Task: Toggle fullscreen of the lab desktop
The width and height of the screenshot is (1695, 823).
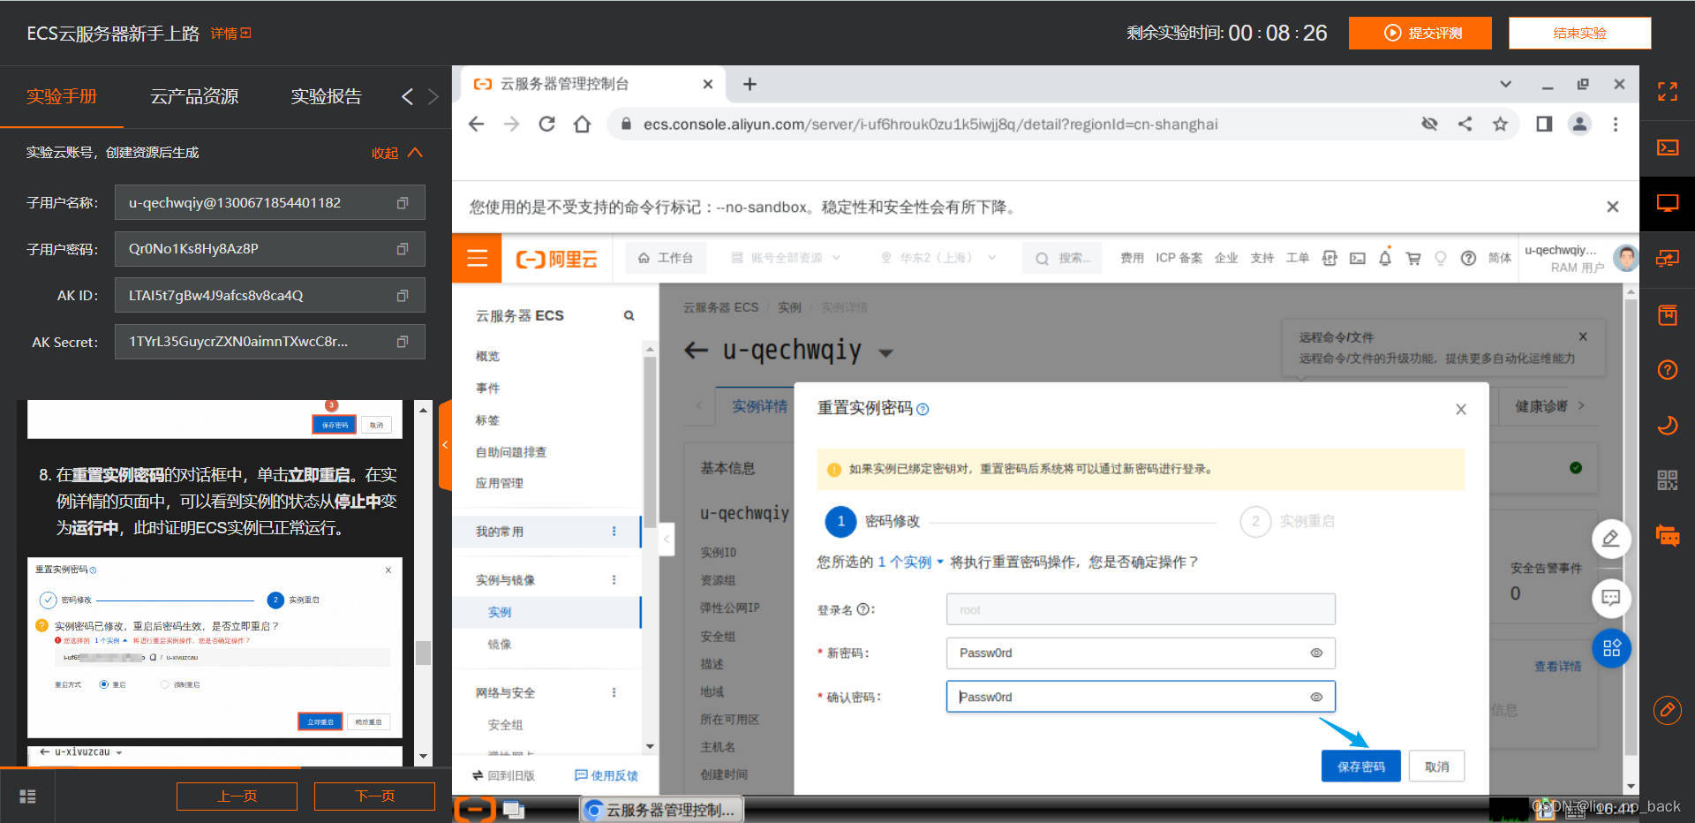Action: (x=1668, y=92)
